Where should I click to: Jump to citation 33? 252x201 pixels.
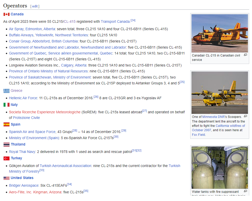coord(42,170)
